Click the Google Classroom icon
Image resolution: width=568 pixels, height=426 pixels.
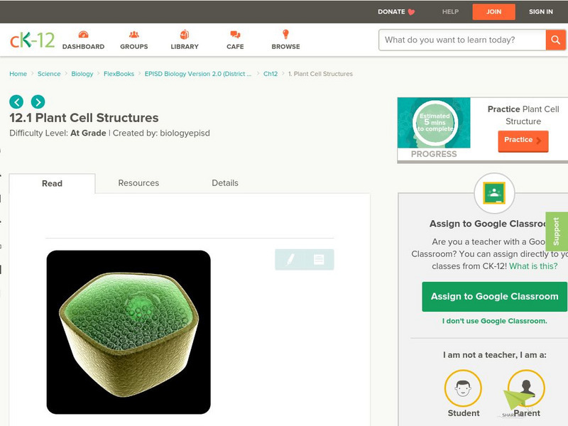click(494, 193)
